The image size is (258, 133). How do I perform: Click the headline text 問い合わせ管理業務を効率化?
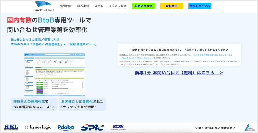click(47, 30)
